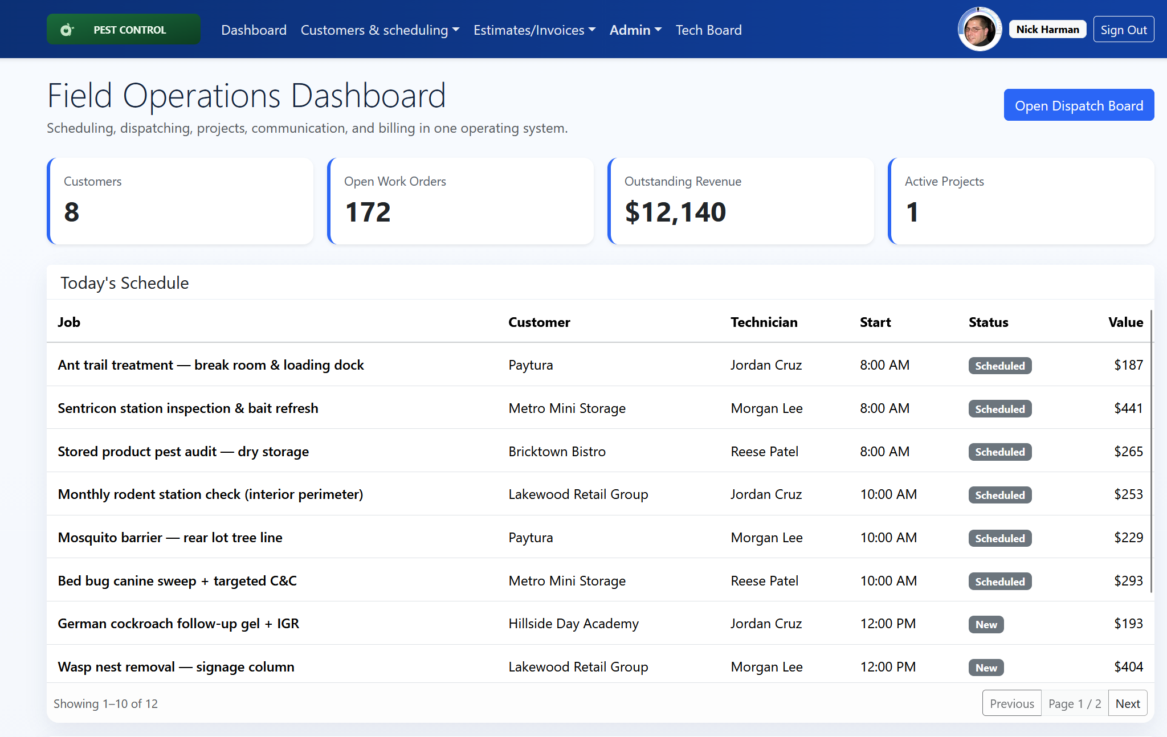The image size is (1167, 737).
Task: Click New badge in Wasp nest row
Action: pos(986,668)
